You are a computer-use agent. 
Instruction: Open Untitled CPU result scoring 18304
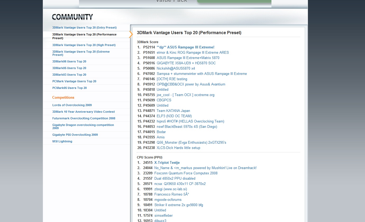[160, 210]
